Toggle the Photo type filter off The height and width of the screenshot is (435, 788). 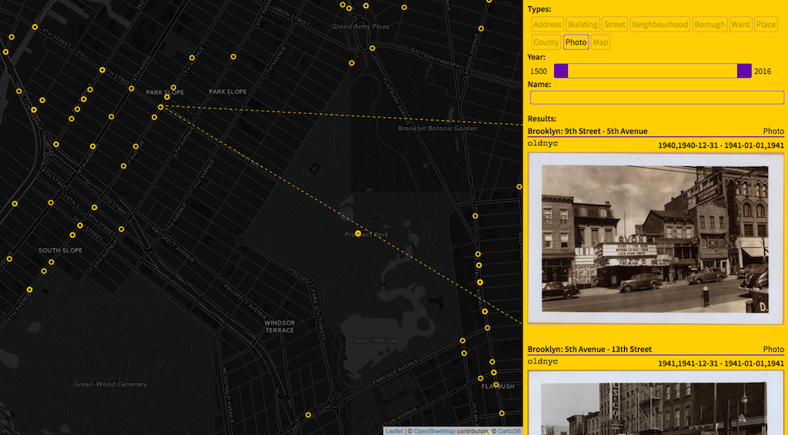coord(576,42)
